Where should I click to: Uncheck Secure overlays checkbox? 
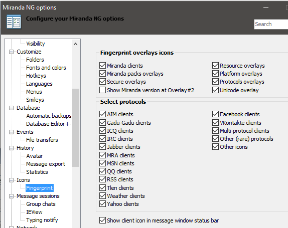point(102,82)
